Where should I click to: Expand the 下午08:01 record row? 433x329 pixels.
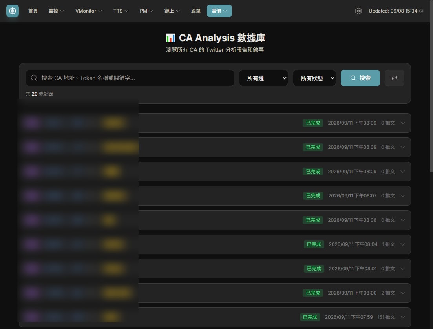215,268
